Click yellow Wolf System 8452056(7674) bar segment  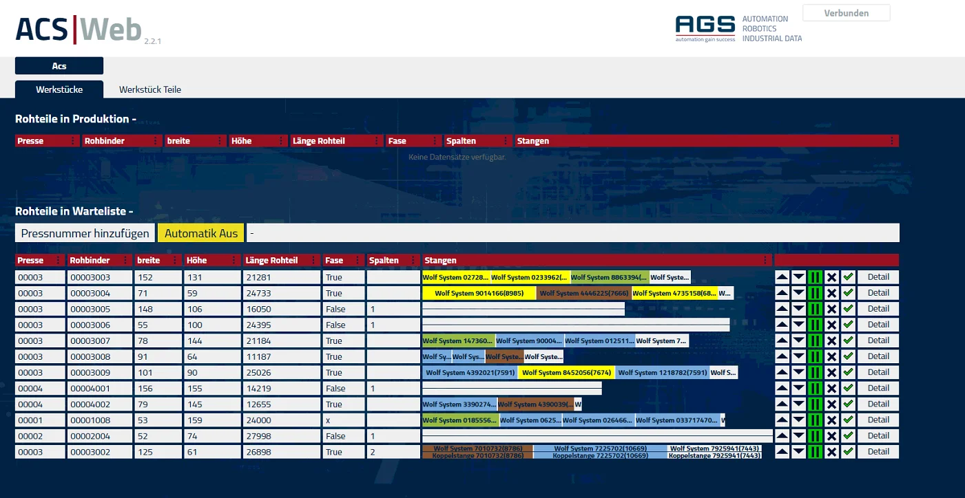pos(566,373)
